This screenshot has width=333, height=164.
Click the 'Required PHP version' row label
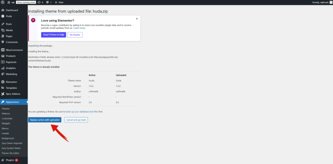coord(70,102)
